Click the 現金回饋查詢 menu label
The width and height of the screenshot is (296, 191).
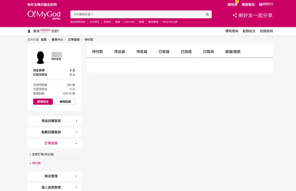tap(51, 121)
